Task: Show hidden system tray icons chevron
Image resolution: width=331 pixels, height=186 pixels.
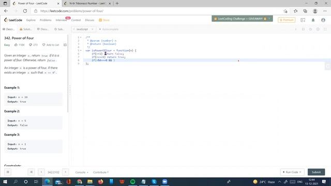Action: 279,181
